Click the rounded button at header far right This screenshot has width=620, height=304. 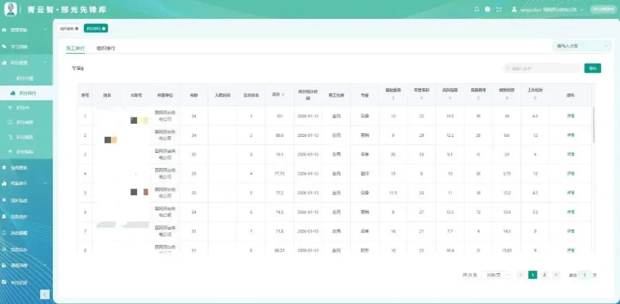click(603, 10)
